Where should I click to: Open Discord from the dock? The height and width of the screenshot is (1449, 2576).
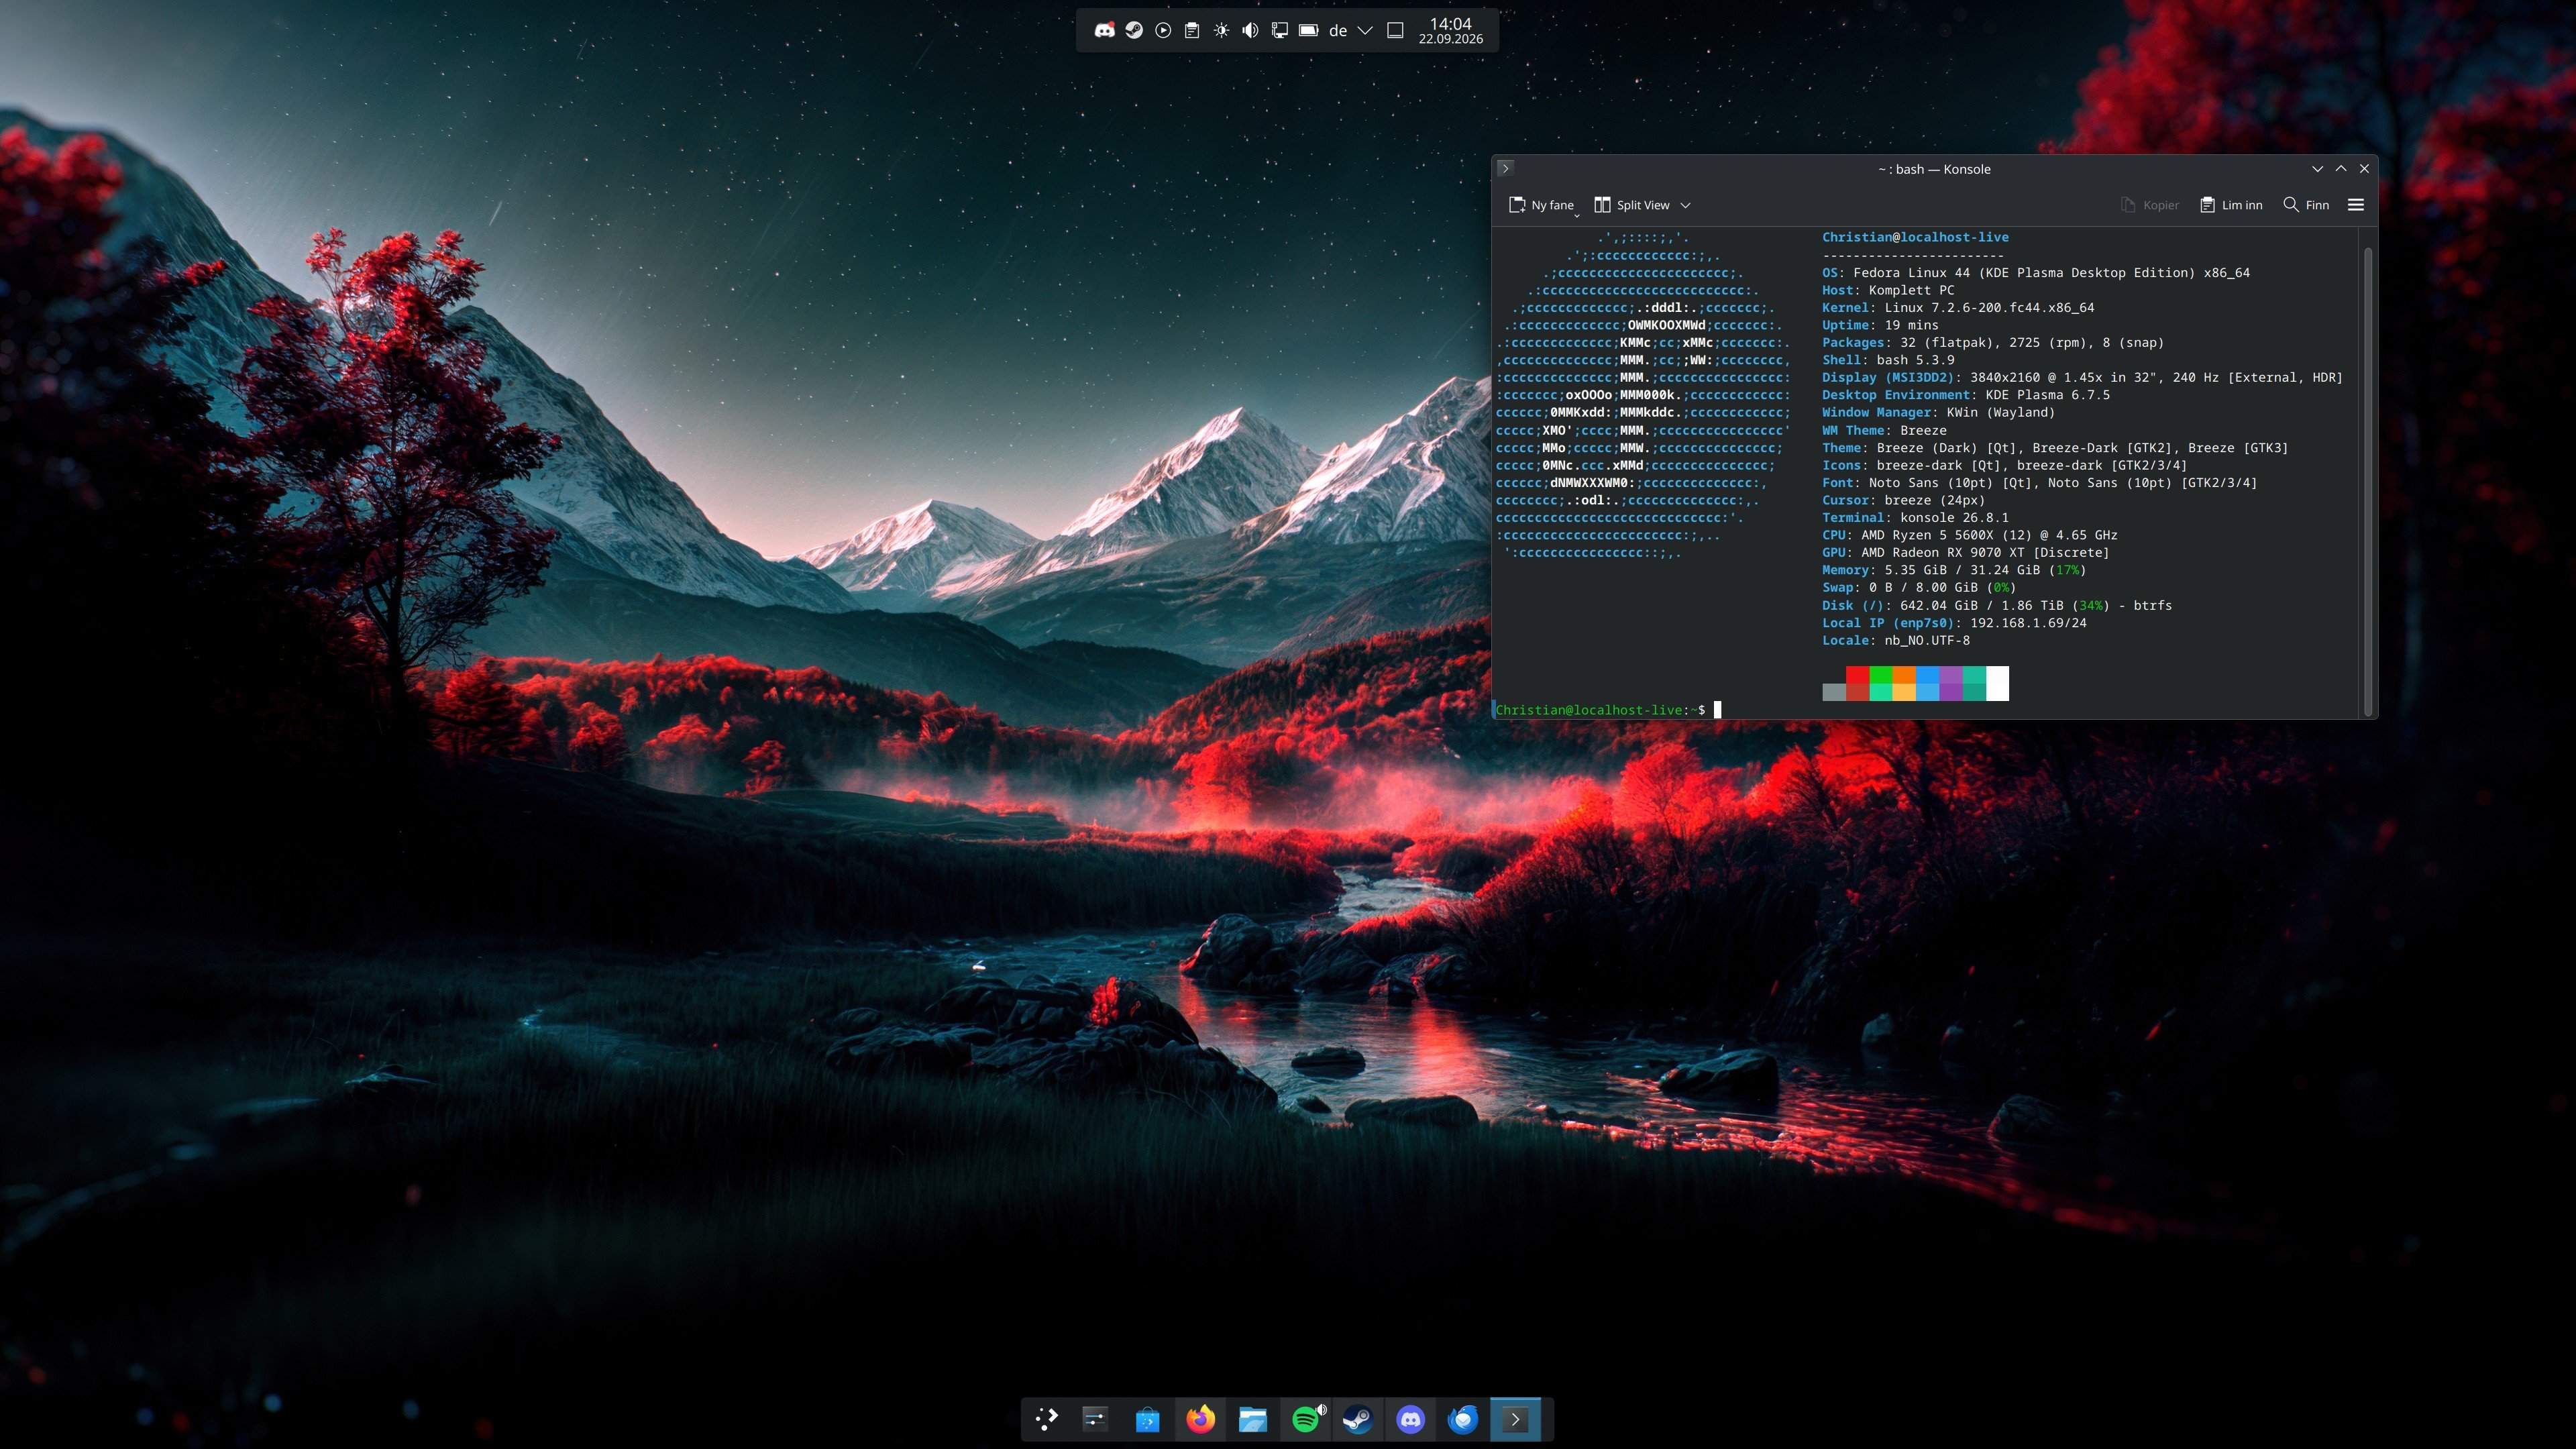pos(1410,1418)
